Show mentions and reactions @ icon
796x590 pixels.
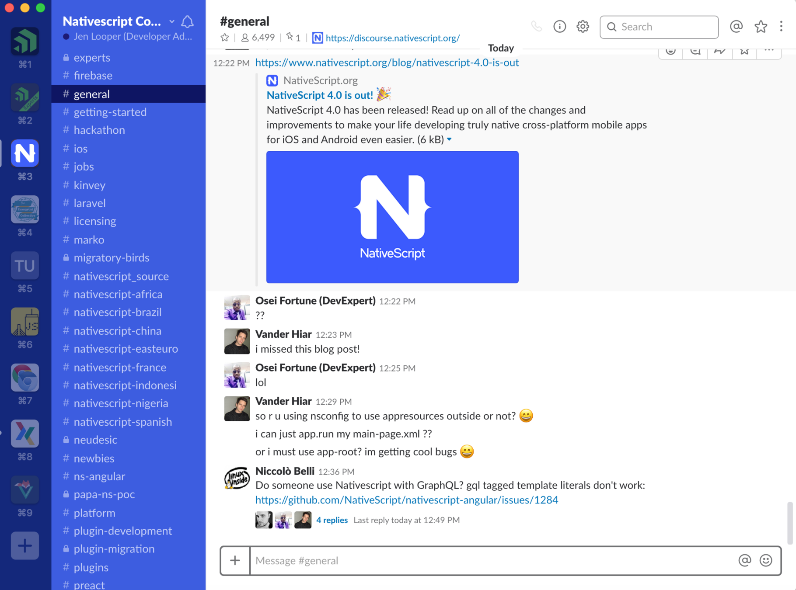pos(737,27)
